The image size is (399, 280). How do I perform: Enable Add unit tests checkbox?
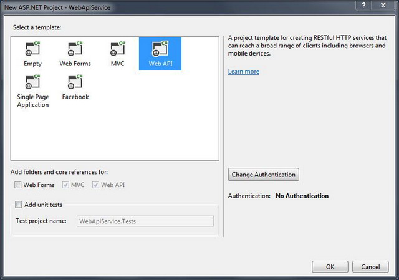click(x=18, y=205)
